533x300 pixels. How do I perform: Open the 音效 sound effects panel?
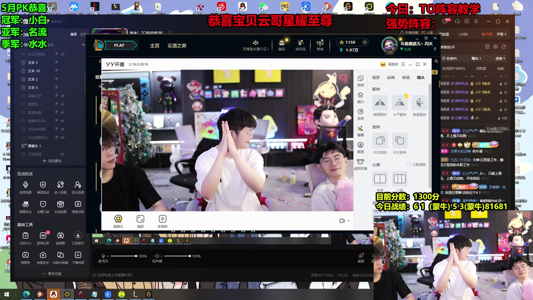pyautogui.click(x=360, y=114)
